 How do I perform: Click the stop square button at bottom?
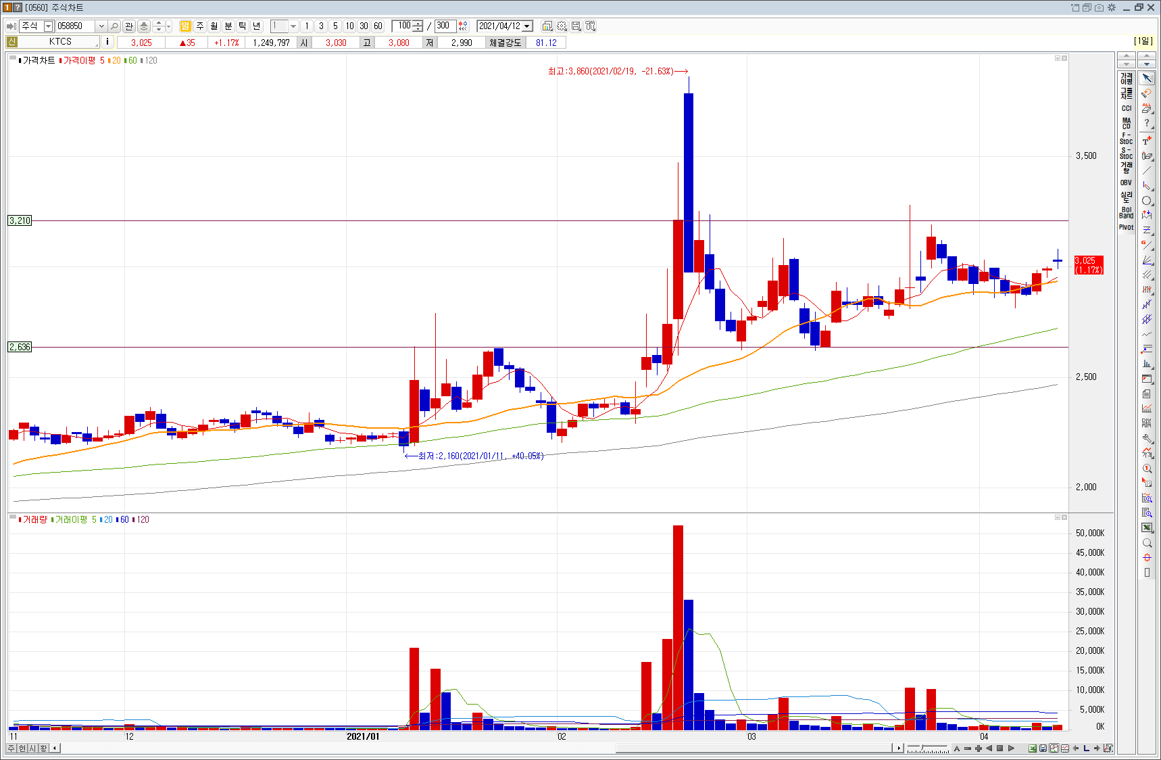1000,748
